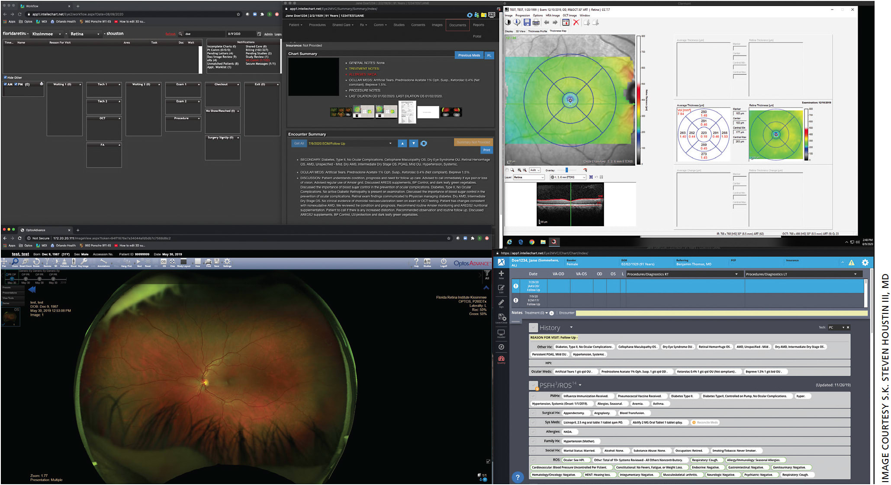Open the Annotations tool

(x=103, y=262)
